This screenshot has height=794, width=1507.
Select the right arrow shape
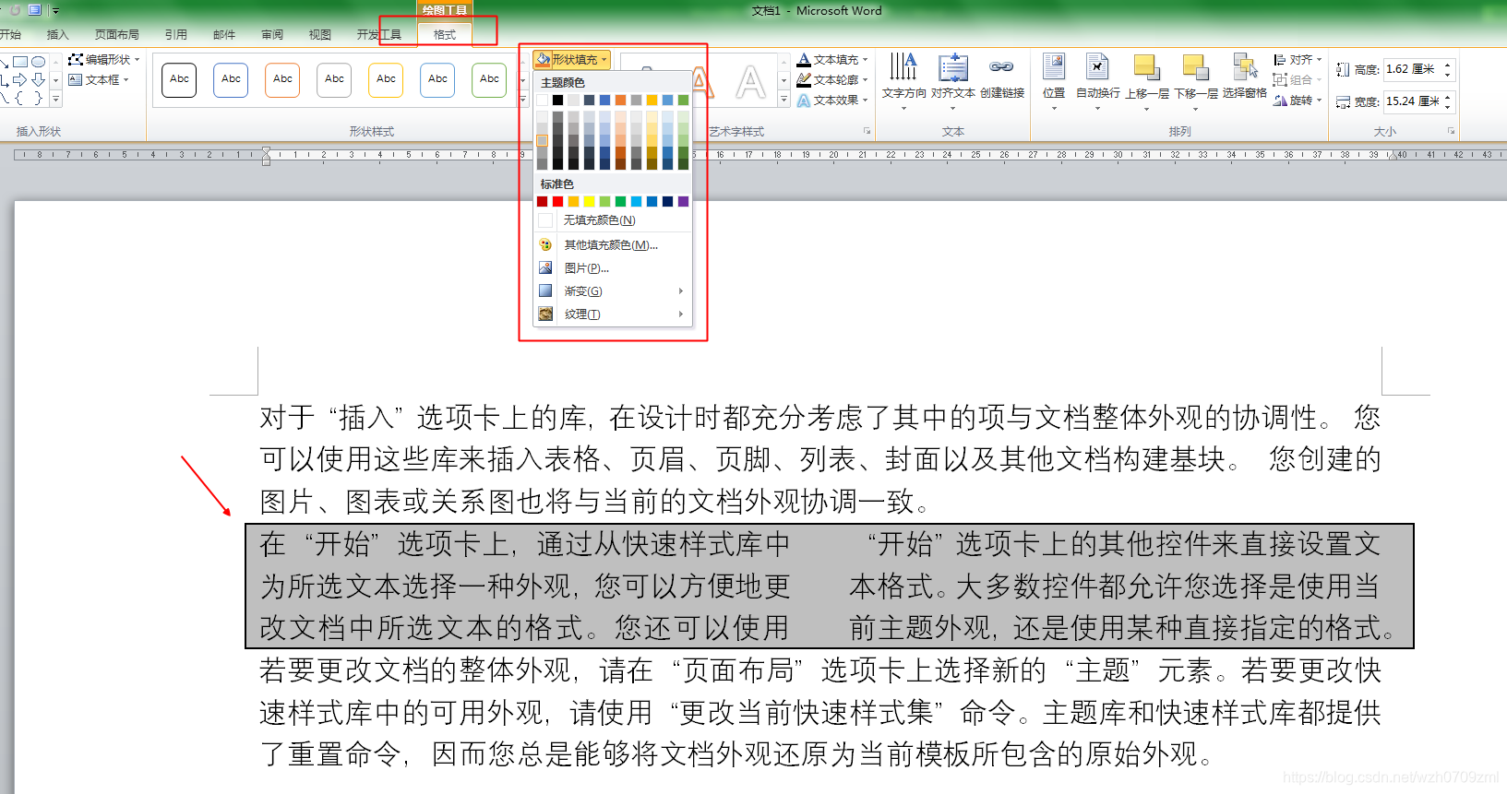click(19, 80)
